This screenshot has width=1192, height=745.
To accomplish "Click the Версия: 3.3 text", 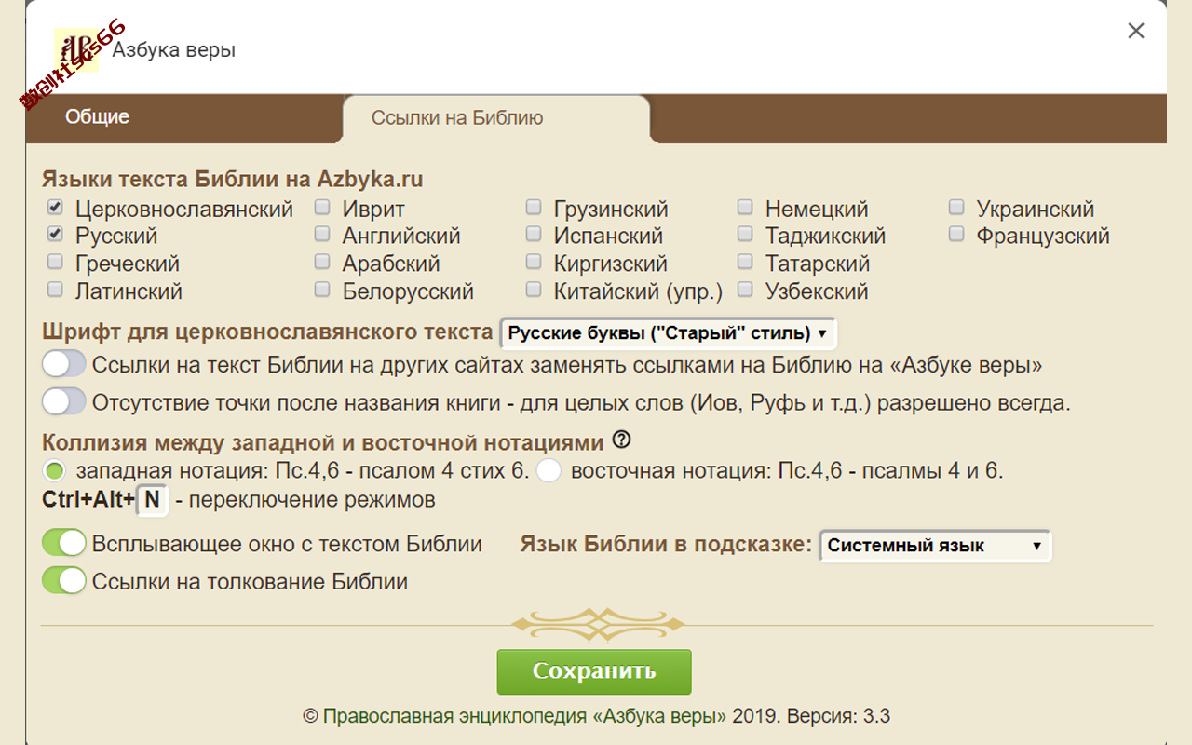I will [x=839, y=716].
